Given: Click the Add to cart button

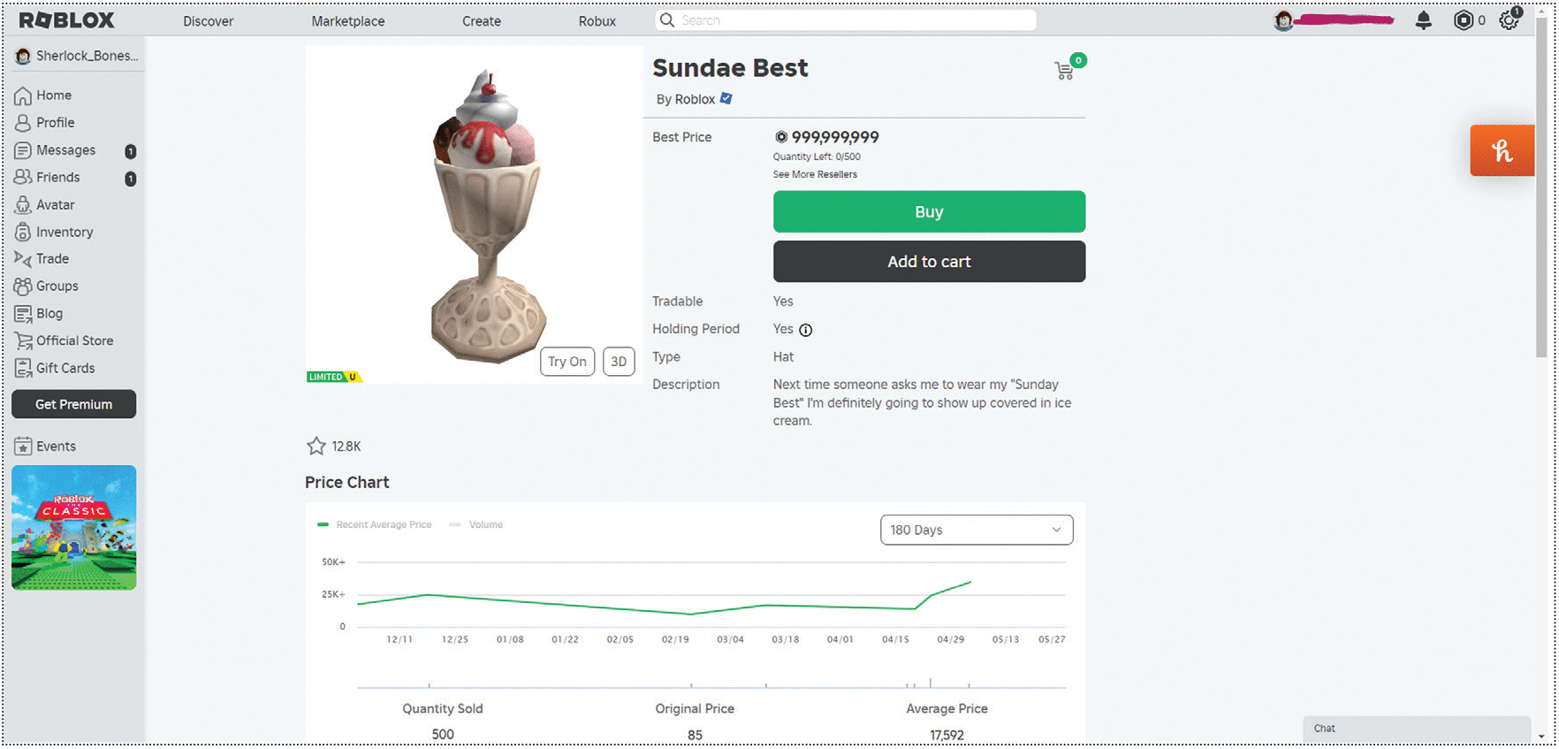Looking at the screenshot, I should [929, 262].
